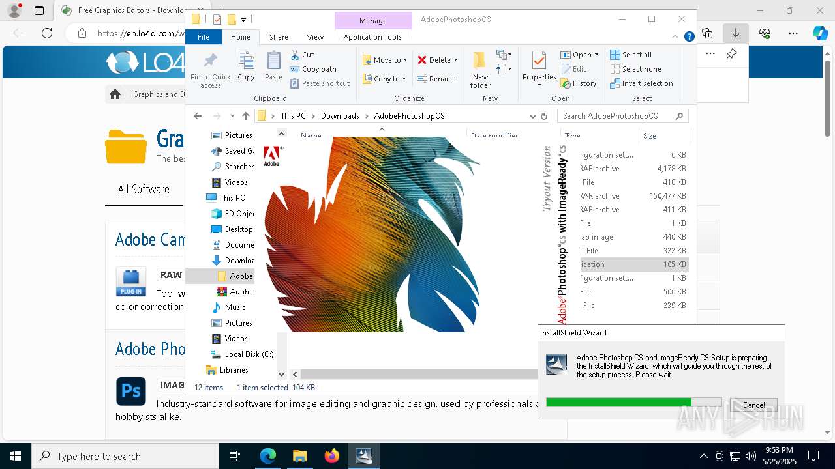Click Pin to Quick access icon
The image size is (835, 469).
(x=210, y=62)
